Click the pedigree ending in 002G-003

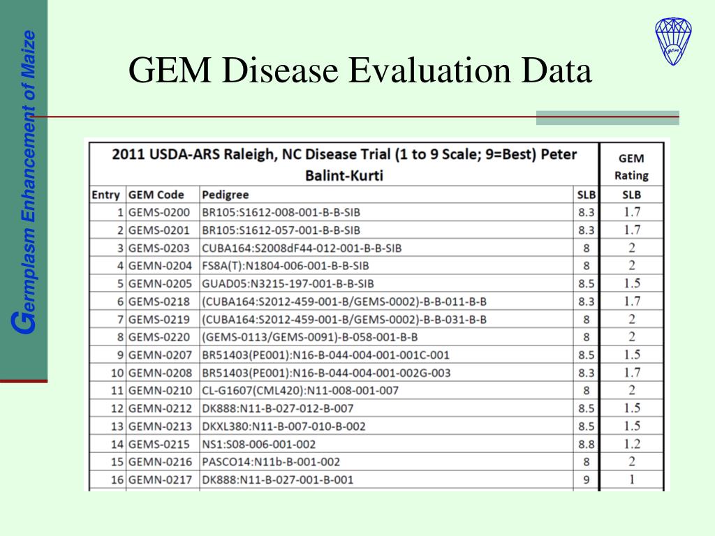tap(326, 373)
